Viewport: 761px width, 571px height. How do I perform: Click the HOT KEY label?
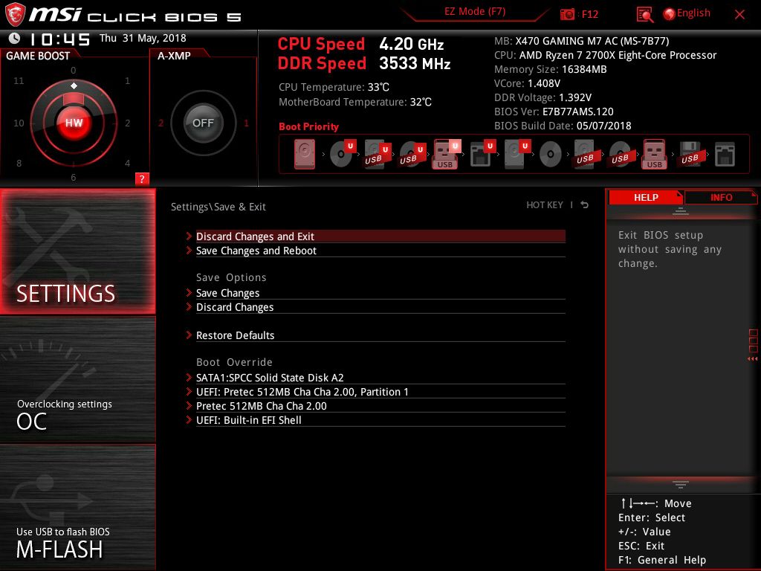tap(545, 205)
